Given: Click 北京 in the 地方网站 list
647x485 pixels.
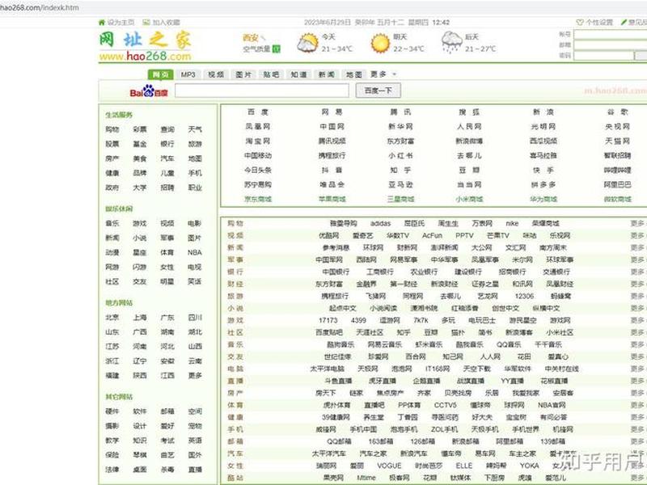Looking at the screenshot, I should pyautogui.click(x=112, y=318).
